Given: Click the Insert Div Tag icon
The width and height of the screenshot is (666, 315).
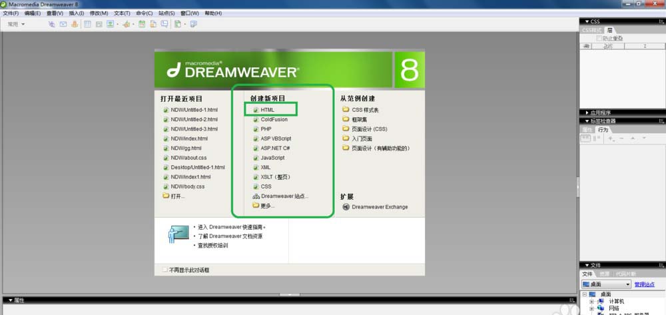Looking at the screenshot, I should pos(99,24).
